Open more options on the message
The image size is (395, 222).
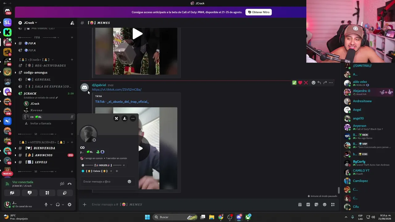tap(331, 83)
